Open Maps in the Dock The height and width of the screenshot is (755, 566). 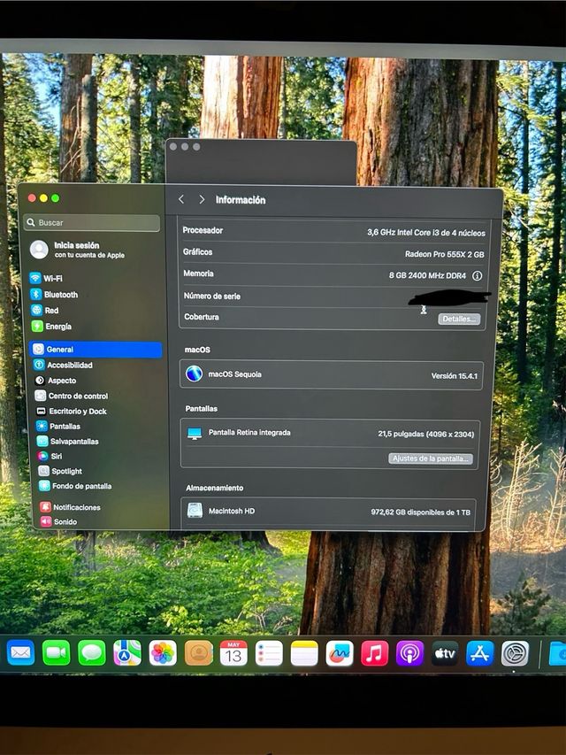[x=127, y=653]
